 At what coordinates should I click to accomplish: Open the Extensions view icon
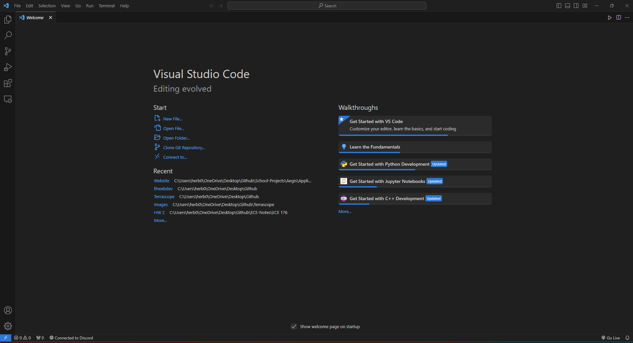[x=8, y=83]
